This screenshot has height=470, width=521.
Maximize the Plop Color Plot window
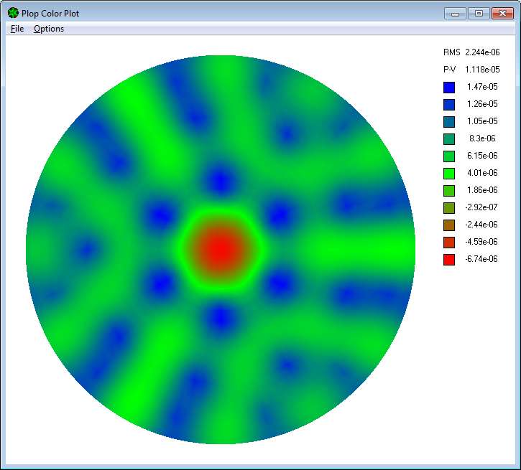pos(479,14)
